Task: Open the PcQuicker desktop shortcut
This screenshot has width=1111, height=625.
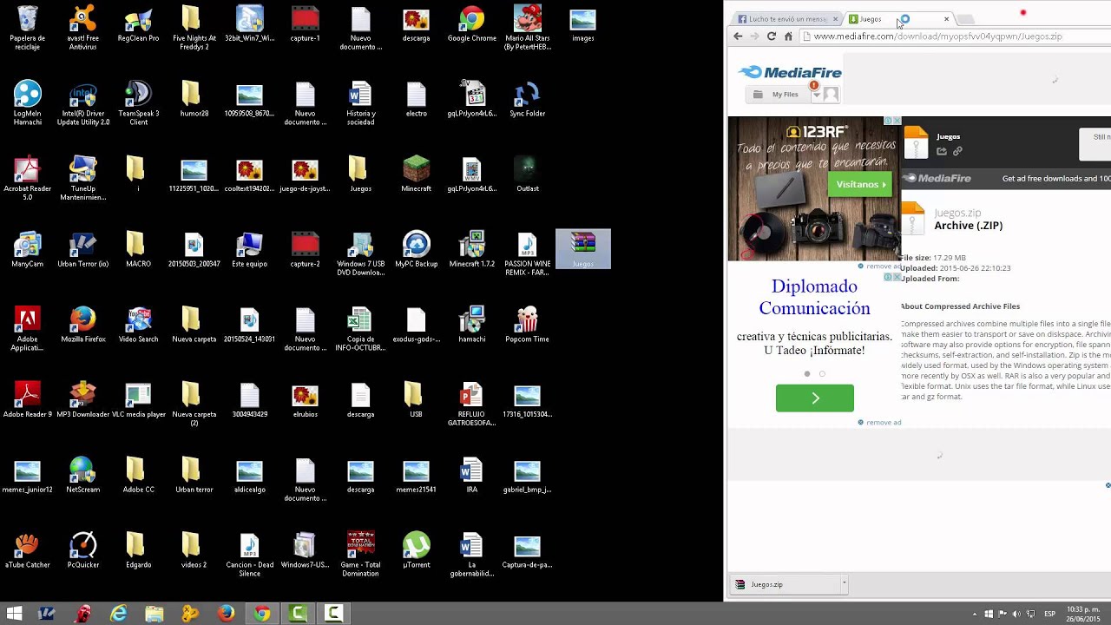Action: coord(82,549)
